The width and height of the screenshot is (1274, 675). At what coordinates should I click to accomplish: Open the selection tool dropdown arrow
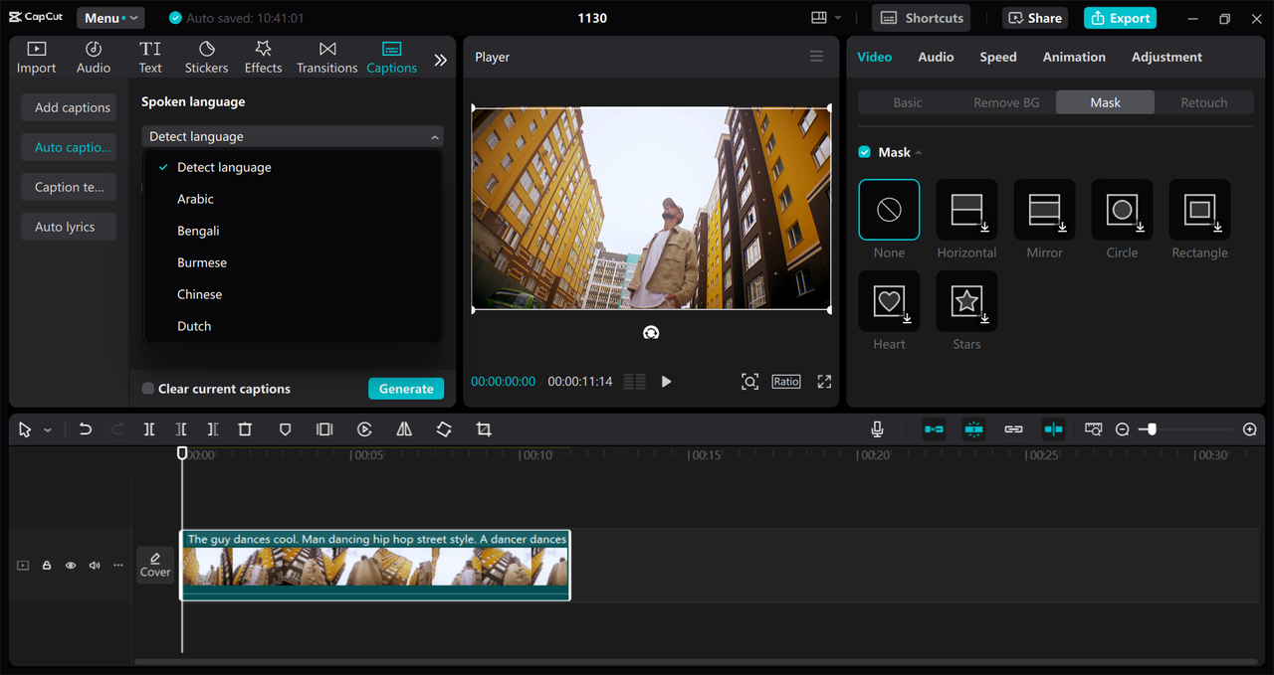47,430
